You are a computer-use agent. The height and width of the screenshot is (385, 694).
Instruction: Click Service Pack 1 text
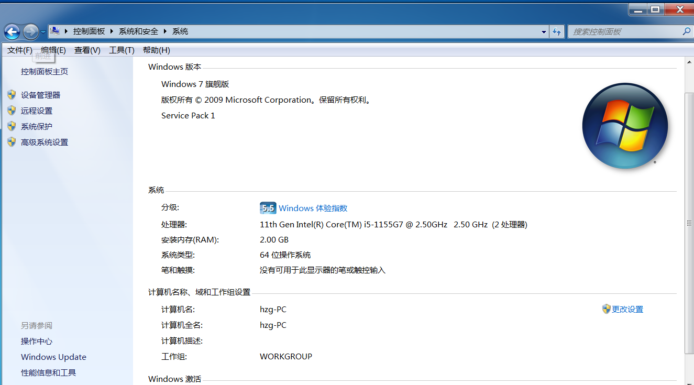click(188, 116)
